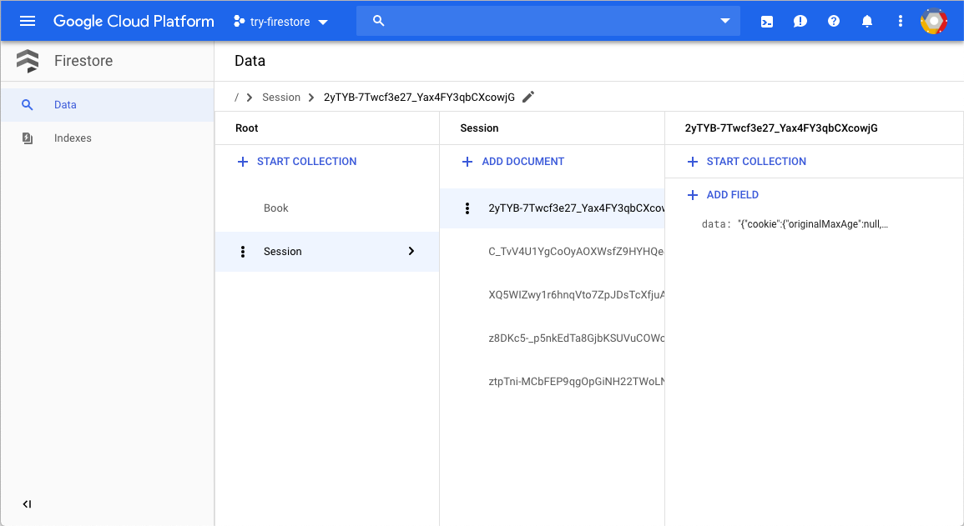Viewport: 964px width, 526px height.
Task: Edit the document ID with the pencil icon
Action: pos(527,97)
